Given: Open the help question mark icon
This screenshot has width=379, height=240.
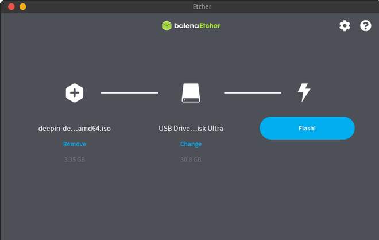Looking at the screenshot, I should click(x=365, y=26).
